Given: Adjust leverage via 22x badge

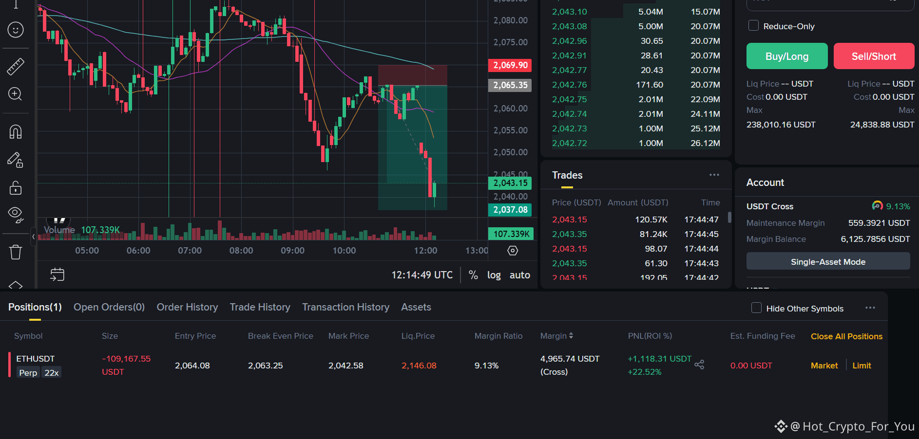Looking at the screenshot, I should coord(52,373).
